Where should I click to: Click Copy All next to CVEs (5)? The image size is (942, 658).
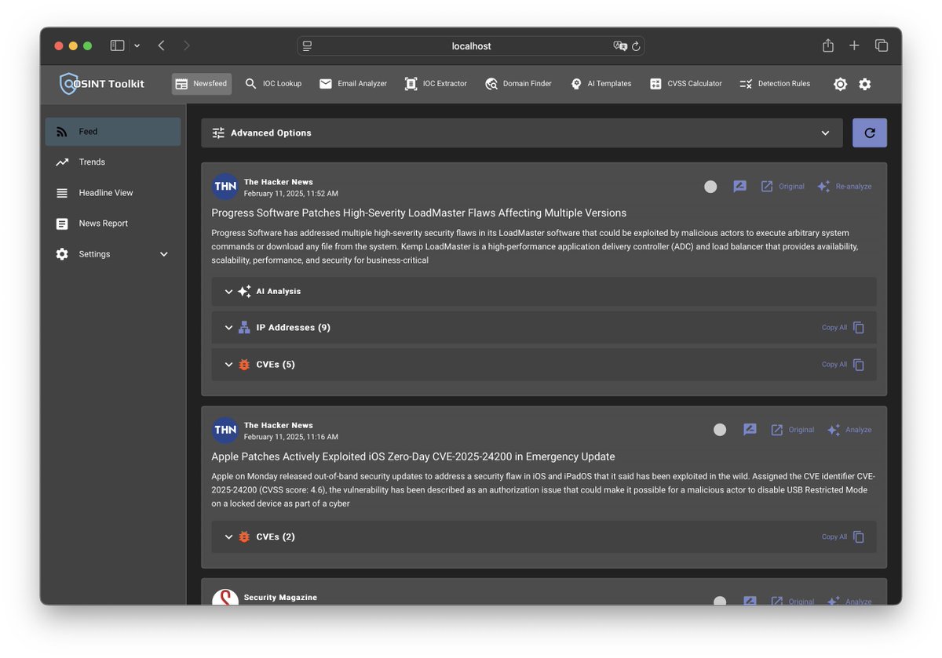pyautogui.click(x=834, y=364)
